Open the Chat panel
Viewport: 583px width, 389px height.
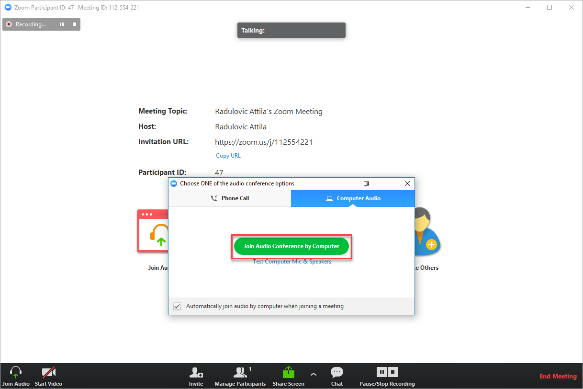[337, 376]
